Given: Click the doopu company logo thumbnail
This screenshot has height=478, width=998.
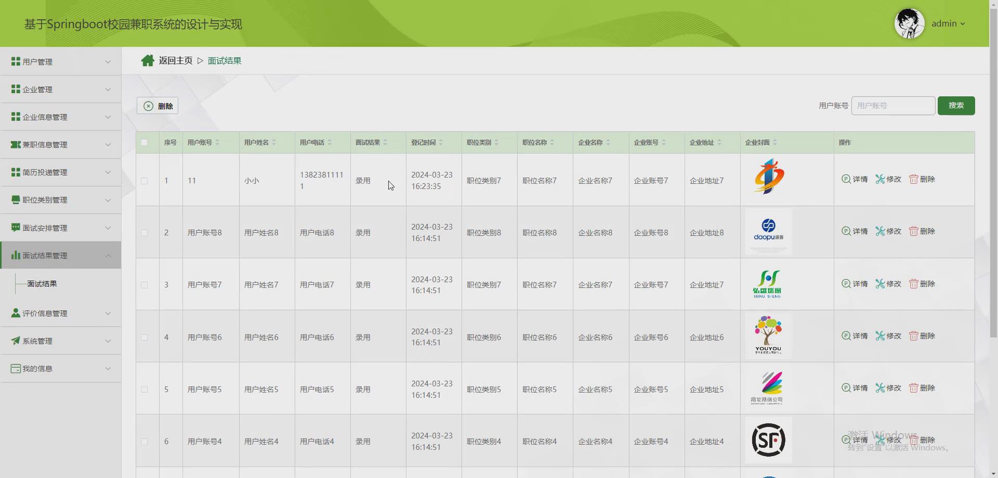Looking at the screenshot, I should [768, 231].
